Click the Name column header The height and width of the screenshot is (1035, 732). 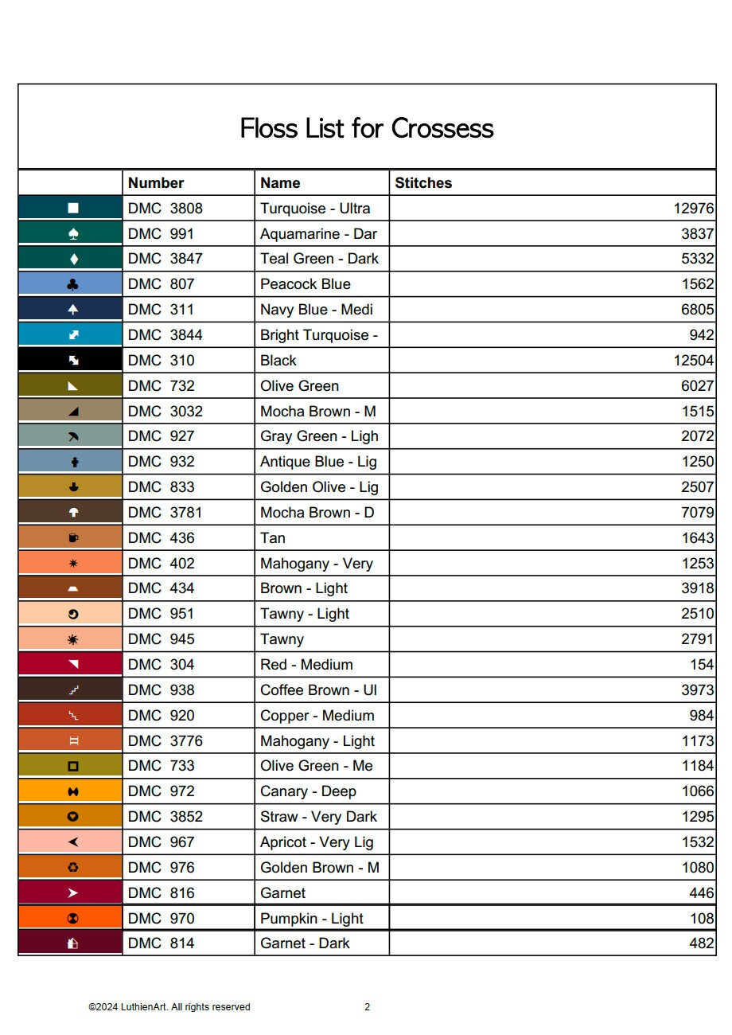click(x=280, y=183)
